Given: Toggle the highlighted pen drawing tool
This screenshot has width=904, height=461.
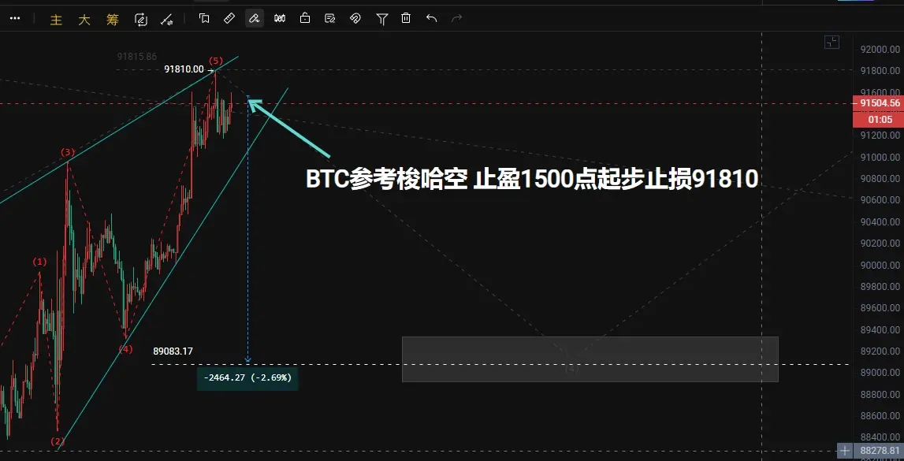Looking at the screenshot, I should tap(255, 18).
